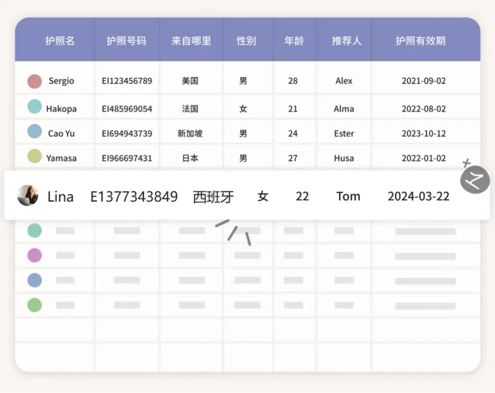
Task: Click the 年龄 column header
Action: click(294, 41)
